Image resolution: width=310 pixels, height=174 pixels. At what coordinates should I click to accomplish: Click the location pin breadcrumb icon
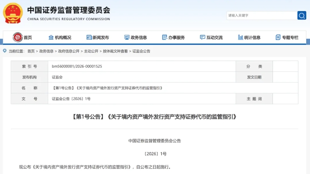[x=5, y=51]
